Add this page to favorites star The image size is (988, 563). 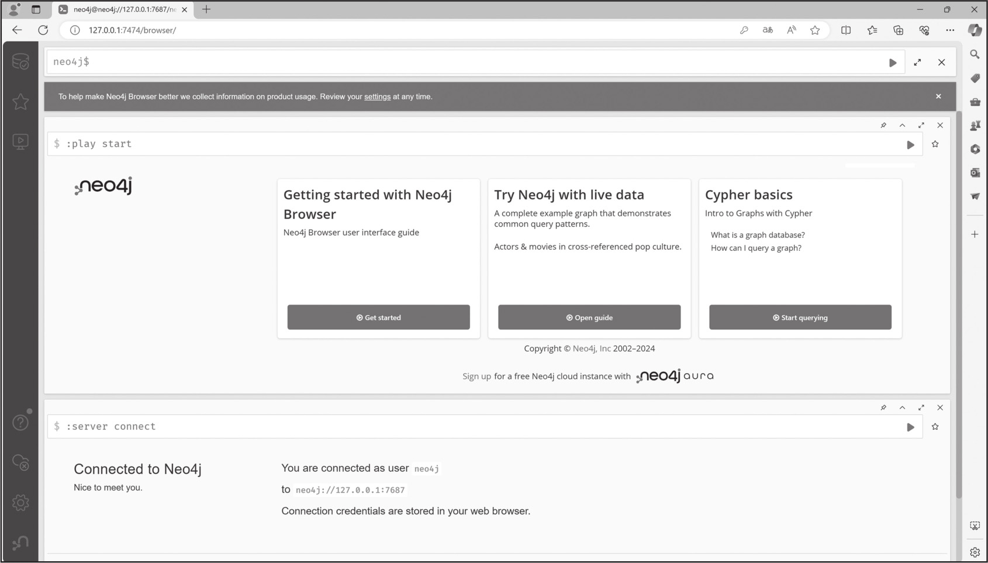815,30
